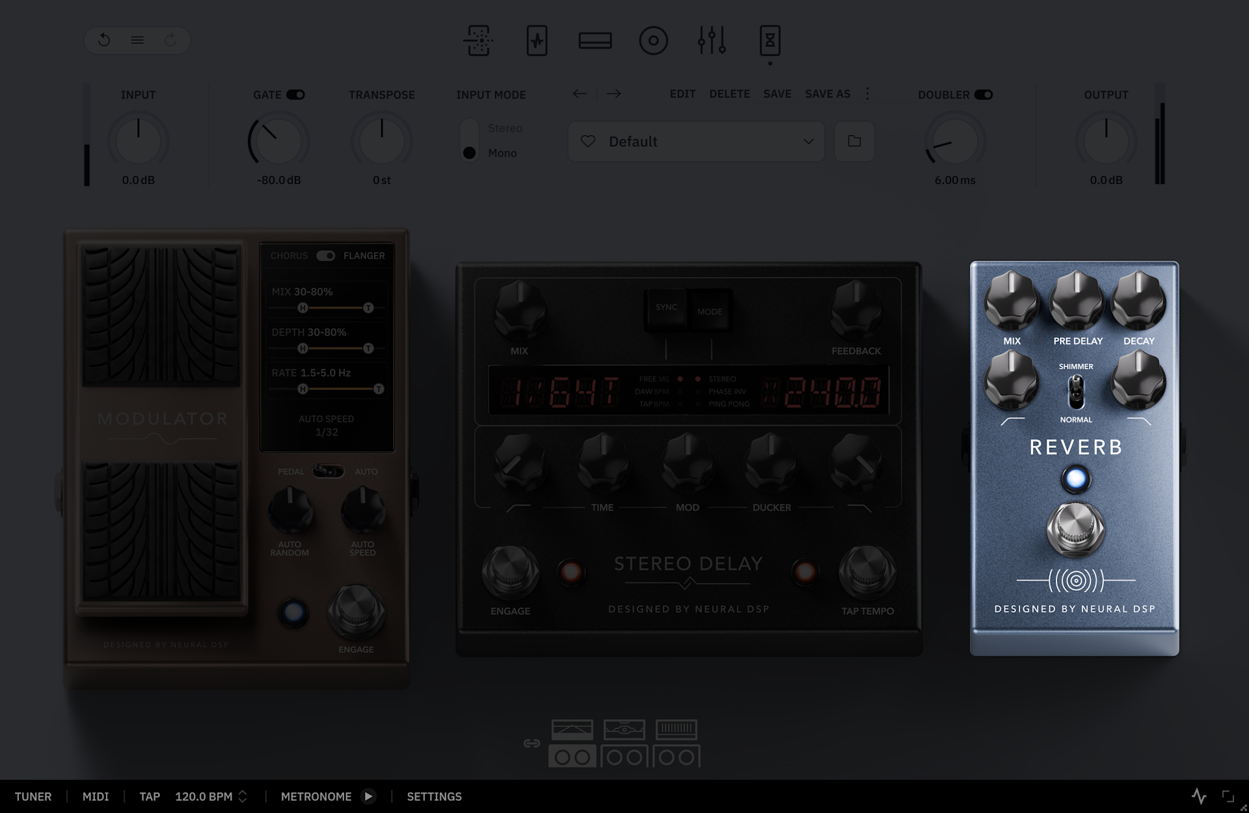Click the Stereo Delay FEEDBACK knob
Viewport: 1249px width, 813px height.
coord(856,310)
